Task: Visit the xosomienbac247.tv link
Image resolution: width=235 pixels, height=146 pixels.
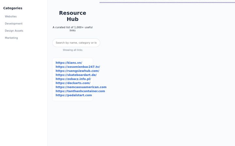Action: (x=78, y=67)
